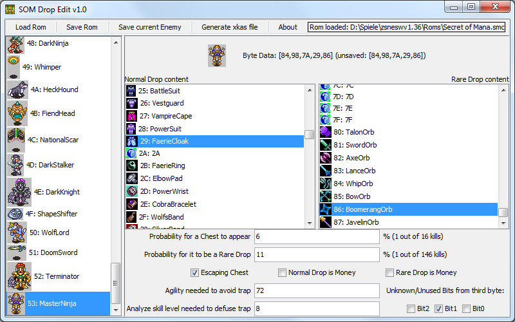Image resolution: width=515 pixels, height=322 pixels.
Task: Click the VampireCape item icon
Action: pyautogui.click(x=132, y=116)
